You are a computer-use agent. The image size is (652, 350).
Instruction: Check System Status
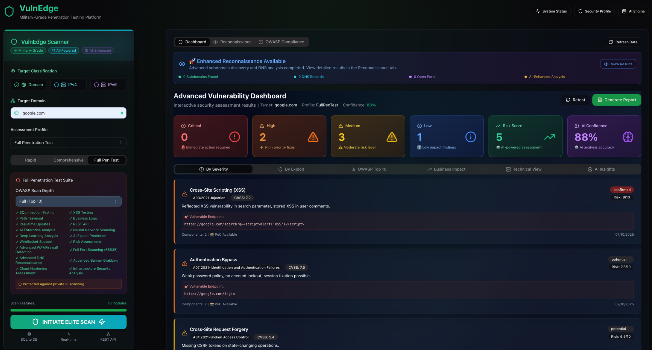tap(551, 11)
